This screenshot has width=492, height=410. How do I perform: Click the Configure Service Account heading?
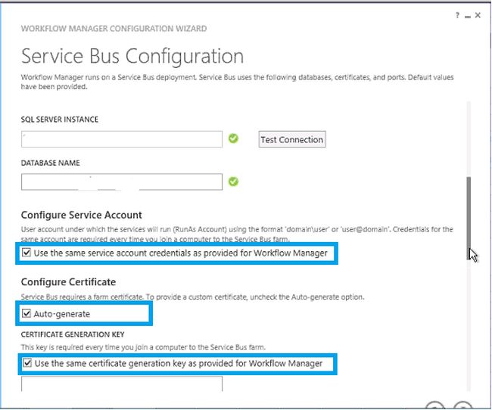pyautogui.click(x=82, y=216)
